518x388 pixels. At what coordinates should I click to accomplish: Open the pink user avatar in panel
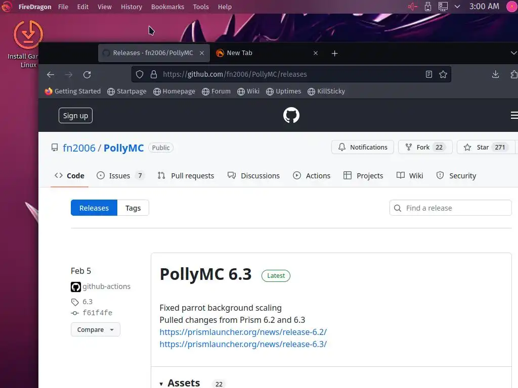(x=512, y=7)
